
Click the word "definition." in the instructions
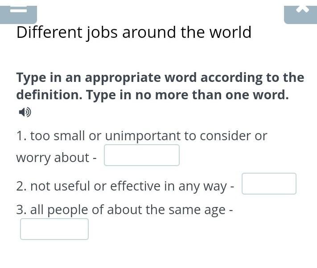49,95
